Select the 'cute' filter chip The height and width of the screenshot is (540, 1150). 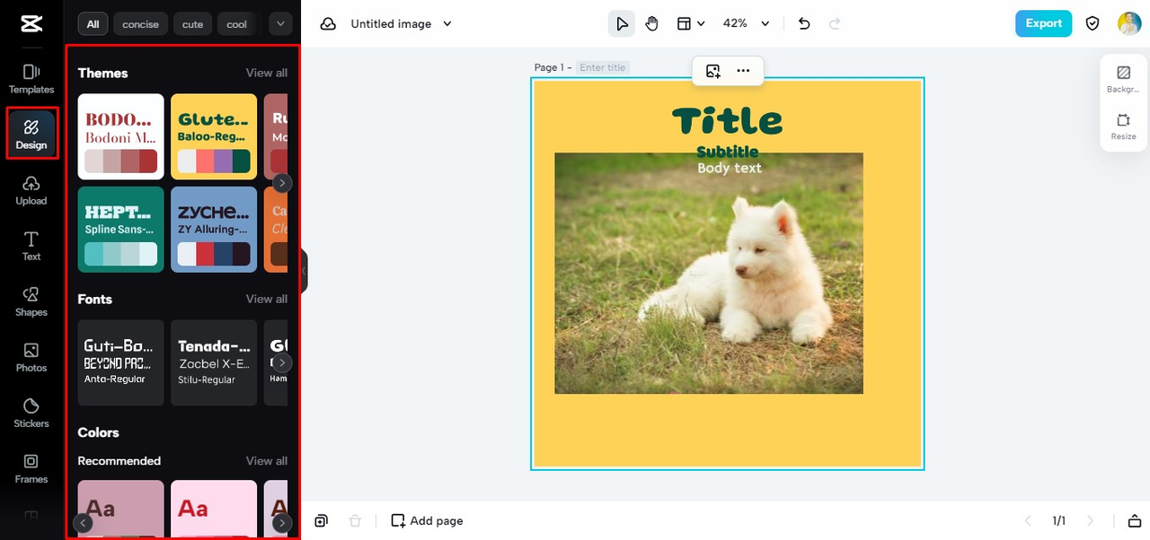192,24
